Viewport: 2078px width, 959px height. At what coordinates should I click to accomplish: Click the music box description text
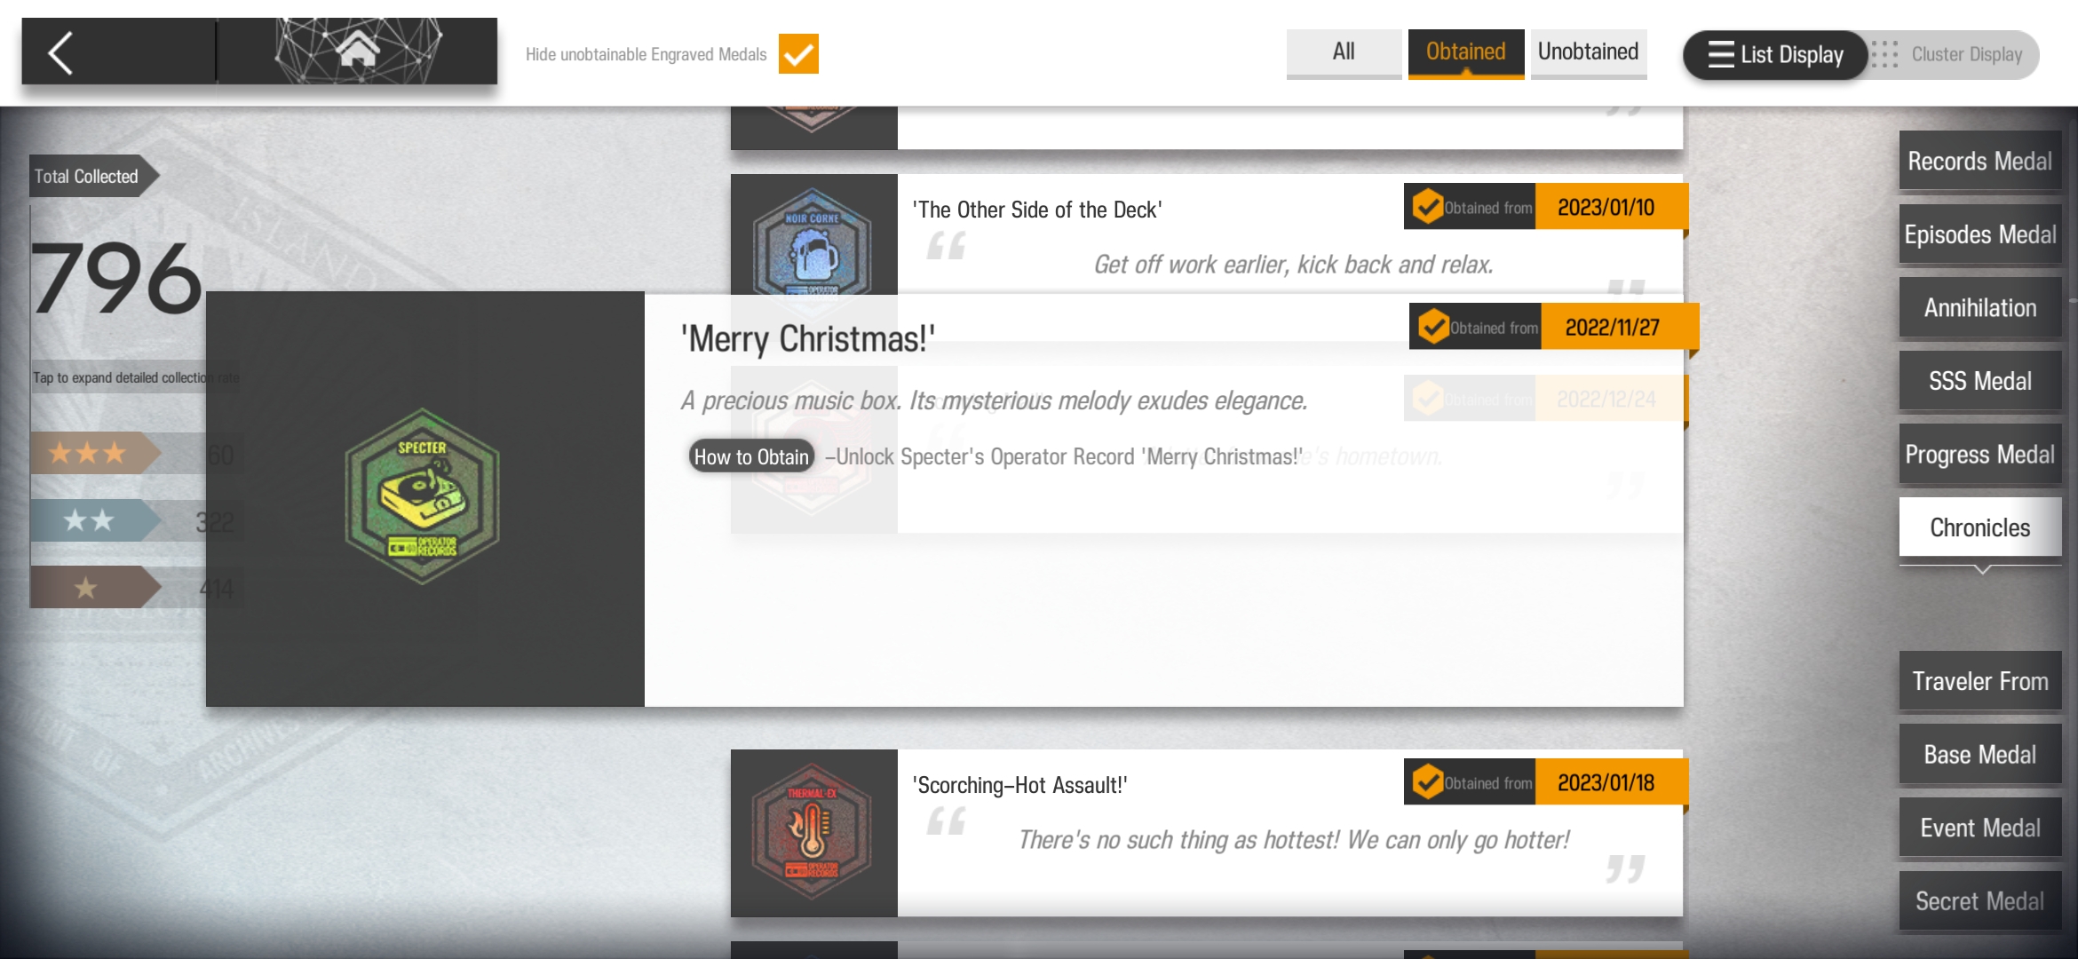point(994,400)
